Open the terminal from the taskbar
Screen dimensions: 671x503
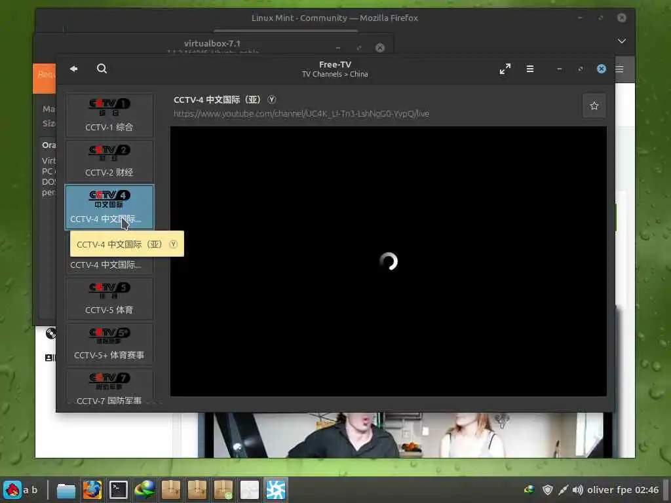point(118,490)
